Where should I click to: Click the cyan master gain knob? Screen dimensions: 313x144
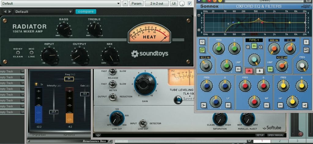[x=254, y=60]
